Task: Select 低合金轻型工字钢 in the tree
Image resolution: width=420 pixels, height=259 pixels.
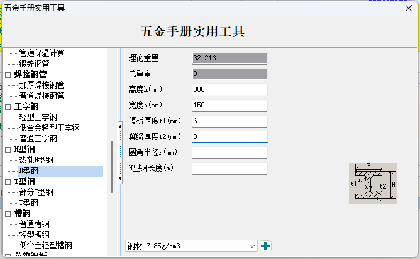Action: pos(50,128)
